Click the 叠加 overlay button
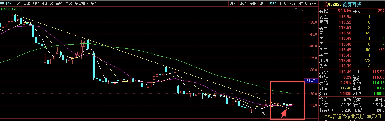The image size is (385, 121). click(243, 3)
